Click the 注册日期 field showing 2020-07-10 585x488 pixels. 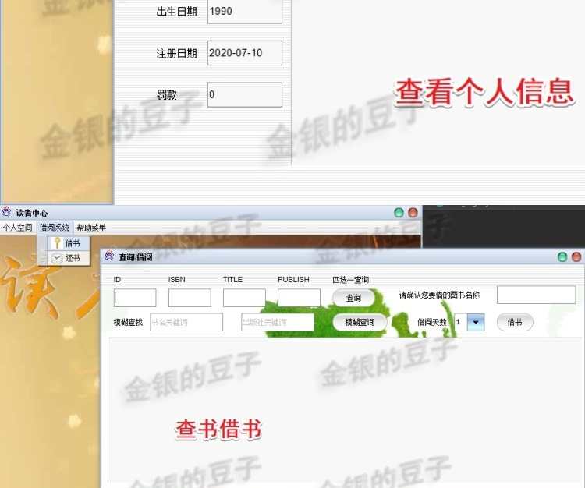(245, 53)
